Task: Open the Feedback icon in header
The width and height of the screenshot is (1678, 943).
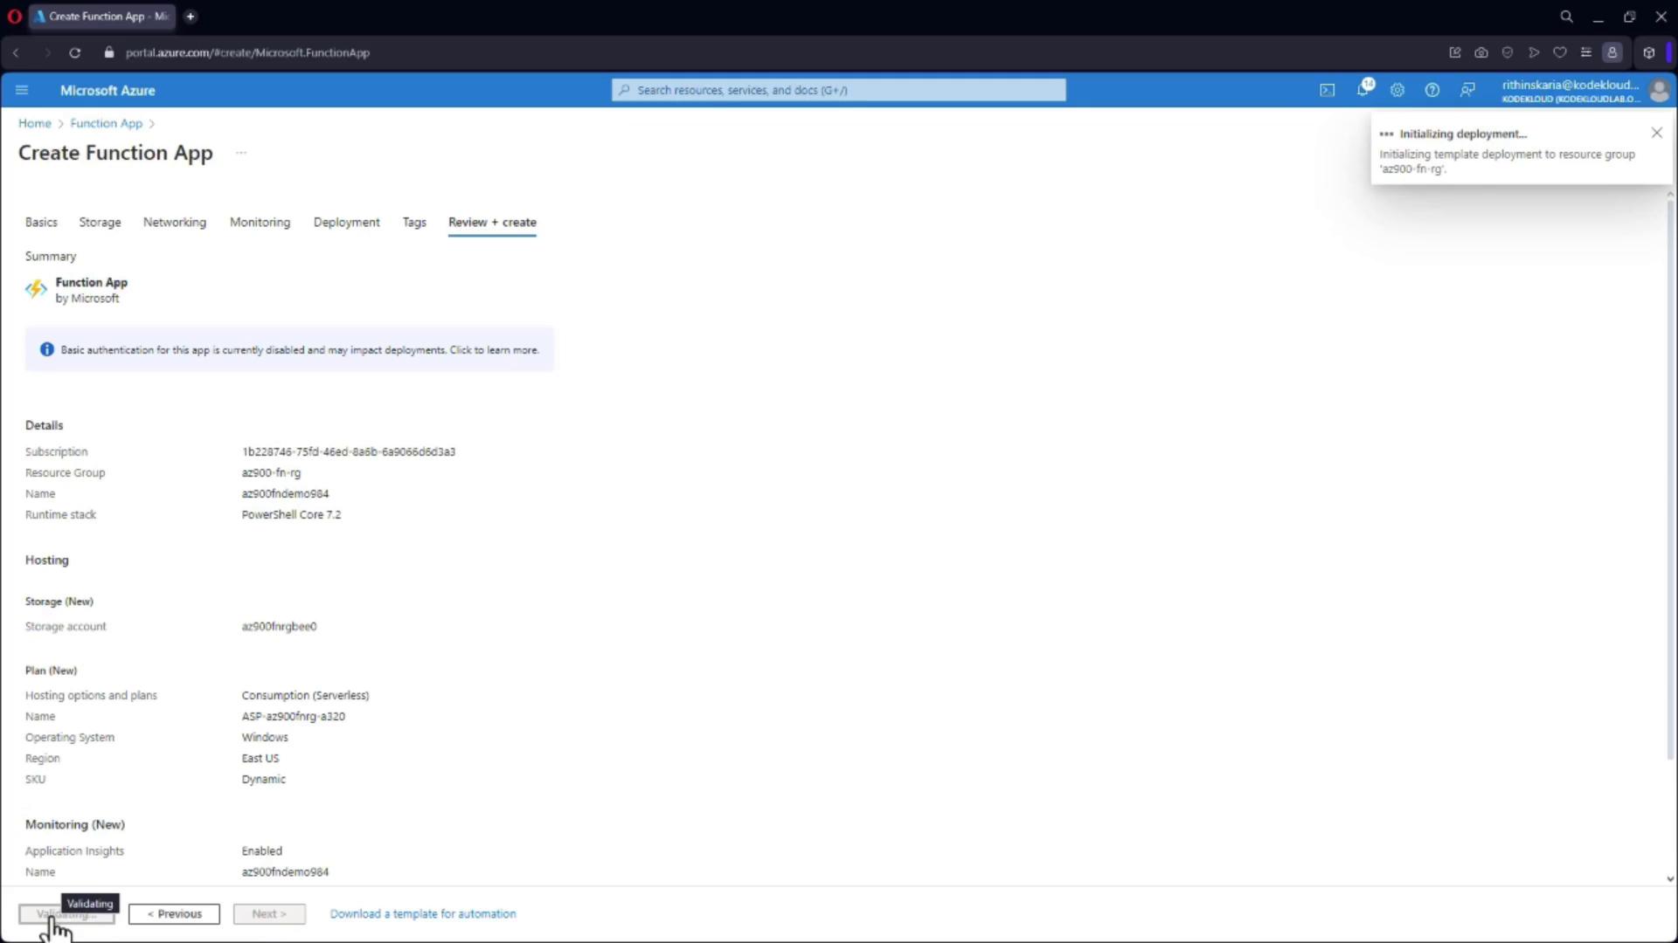Action: coord(1467,90)
